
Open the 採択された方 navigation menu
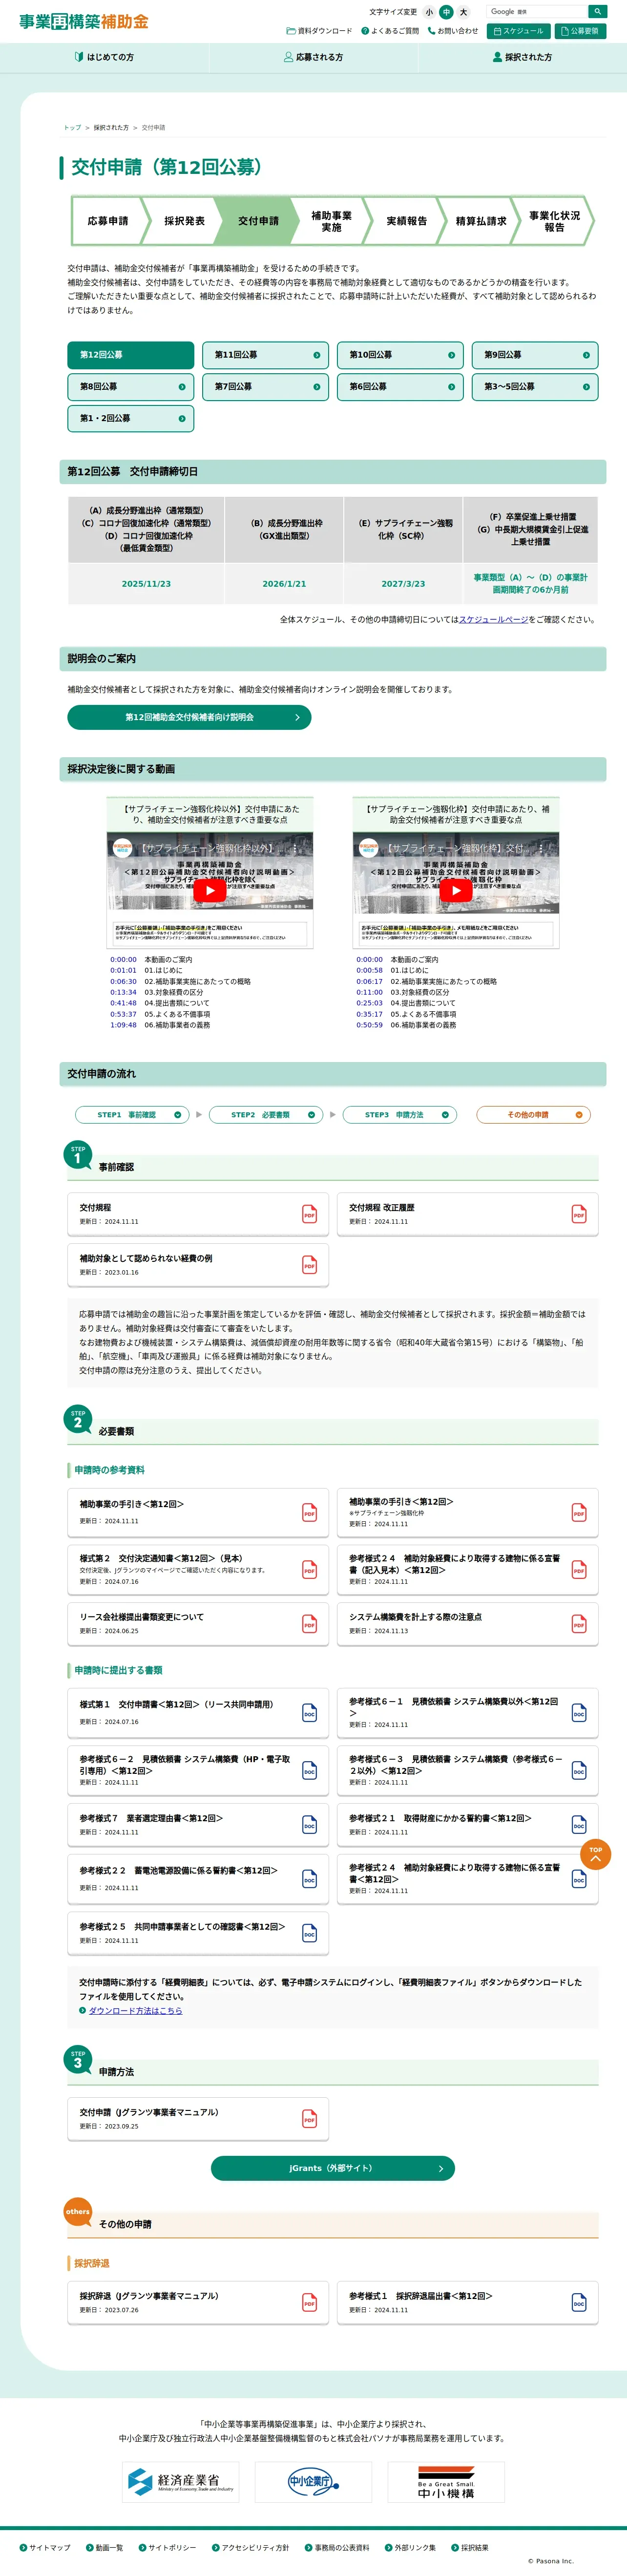pos(522,57)
